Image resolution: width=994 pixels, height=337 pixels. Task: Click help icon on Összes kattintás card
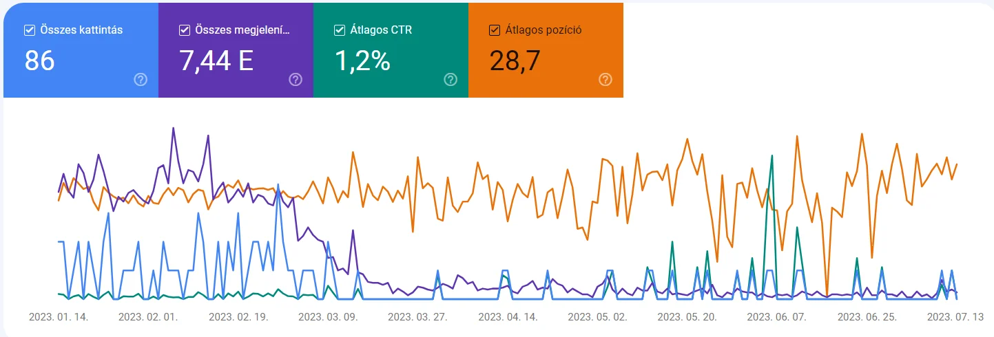click(141, 80)
